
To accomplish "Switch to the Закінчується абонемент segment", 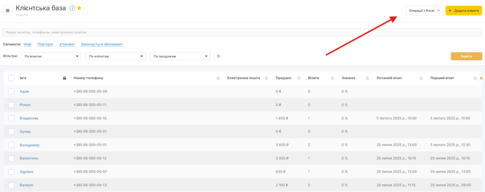I will click(102, 44).
